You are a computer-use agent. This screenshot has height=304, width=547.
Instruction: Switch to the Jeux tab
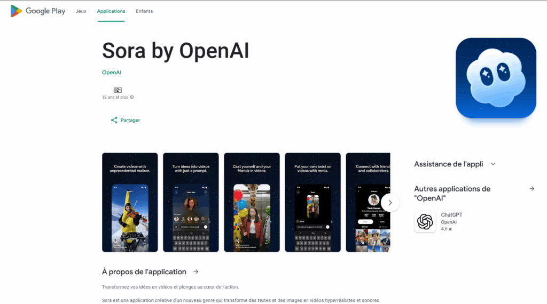pyautogui.click(x=81, y=11)
